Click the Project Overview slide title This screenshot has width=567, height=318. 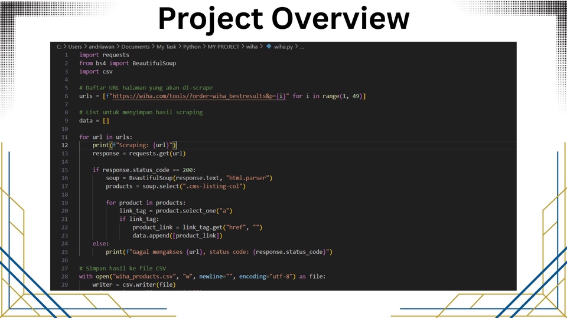(283, 19)
